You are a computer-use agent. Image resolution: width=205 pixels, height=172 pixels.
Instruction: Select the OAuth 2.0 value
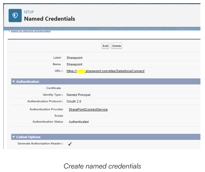(x=74, y=101)
